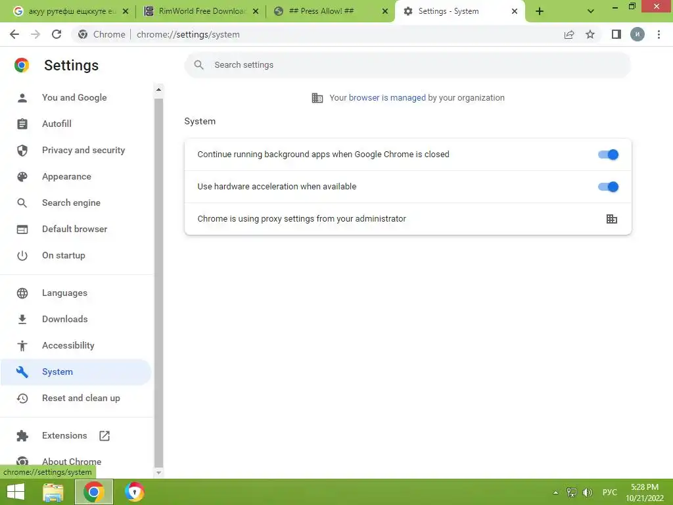Image resolution: width=673 pixels, height=505 pixels.
Task: Open Autofill settings section
Action: pyautogui.click(x=57, y=124)
